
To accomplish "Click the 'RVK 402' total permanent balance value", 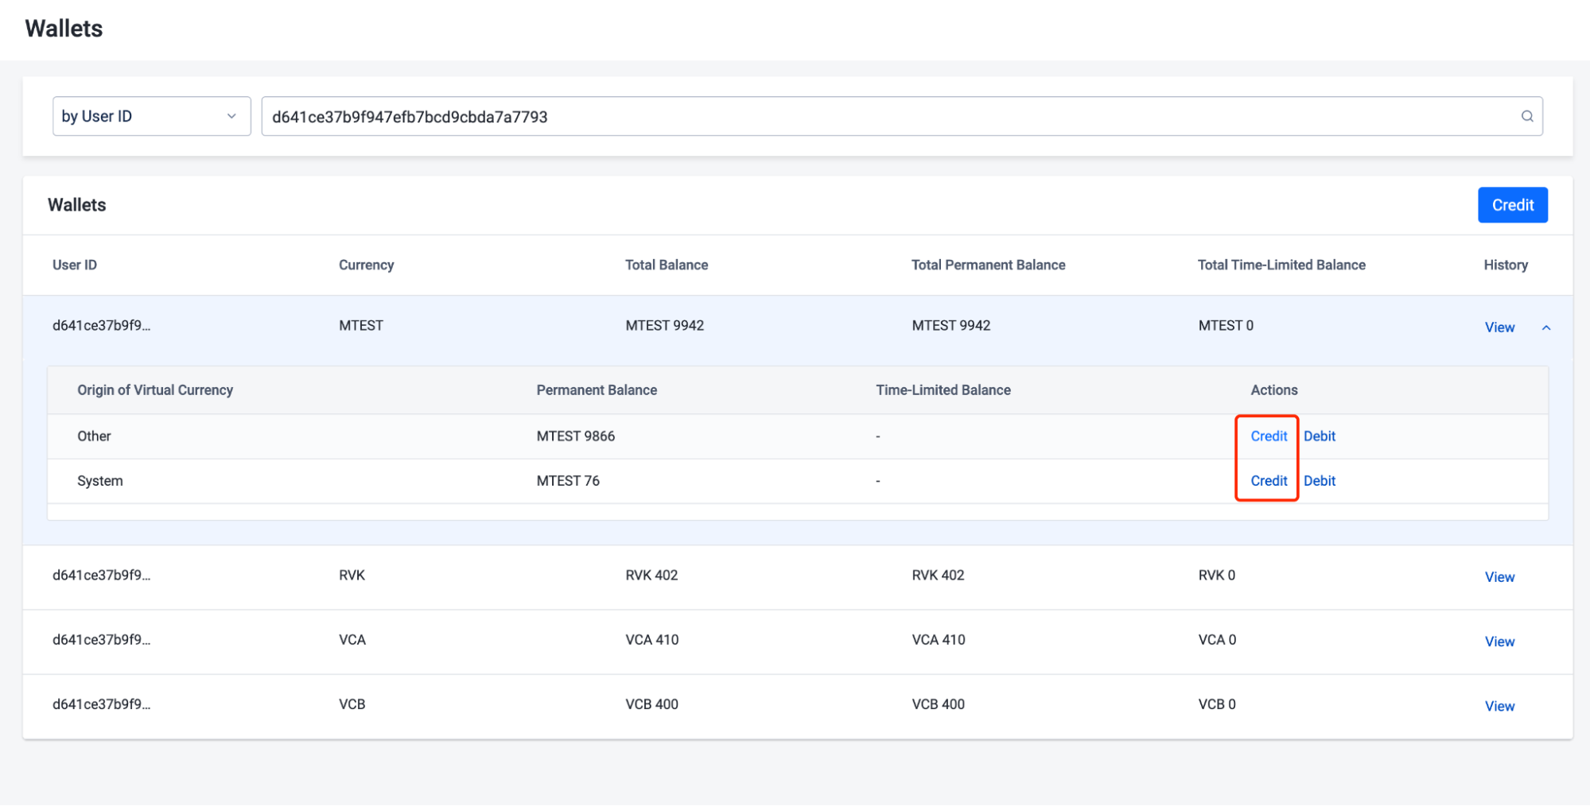I will click(x=938, y=575).
